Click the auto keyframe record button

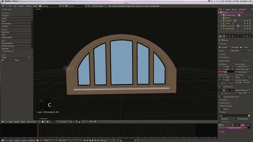tap(118, 140)
